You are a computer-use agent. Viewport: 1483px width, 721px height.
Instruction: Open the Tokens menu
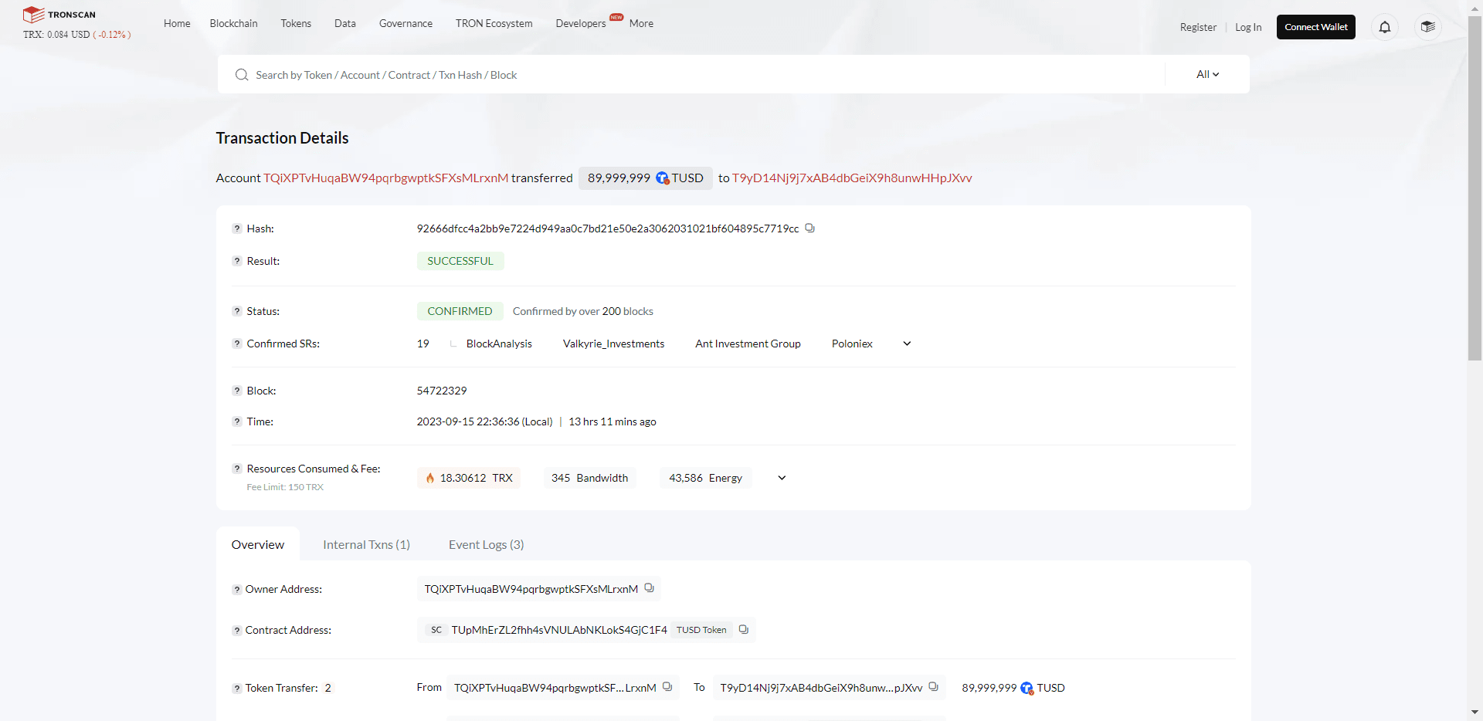click(x=296, y=23)
